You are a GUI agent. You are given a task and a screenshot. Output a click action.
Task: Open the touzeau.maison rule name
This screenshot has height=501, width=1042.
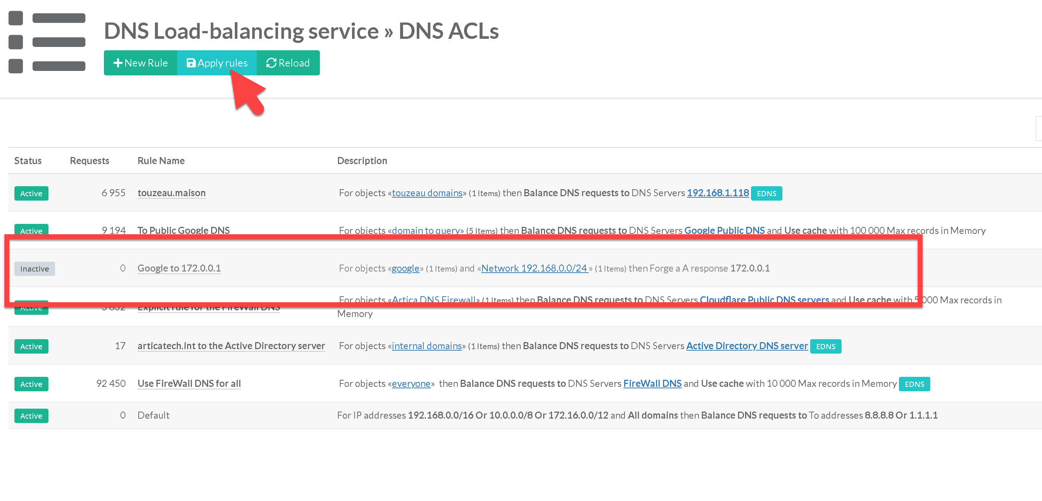(x=171, y=193)
